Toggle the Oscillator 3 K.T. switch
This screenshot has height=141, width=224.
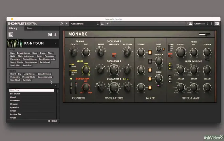[x=128, y=79]
